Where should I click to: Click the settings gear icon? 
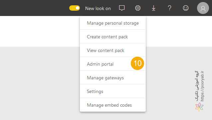click(x=138, y=8)
